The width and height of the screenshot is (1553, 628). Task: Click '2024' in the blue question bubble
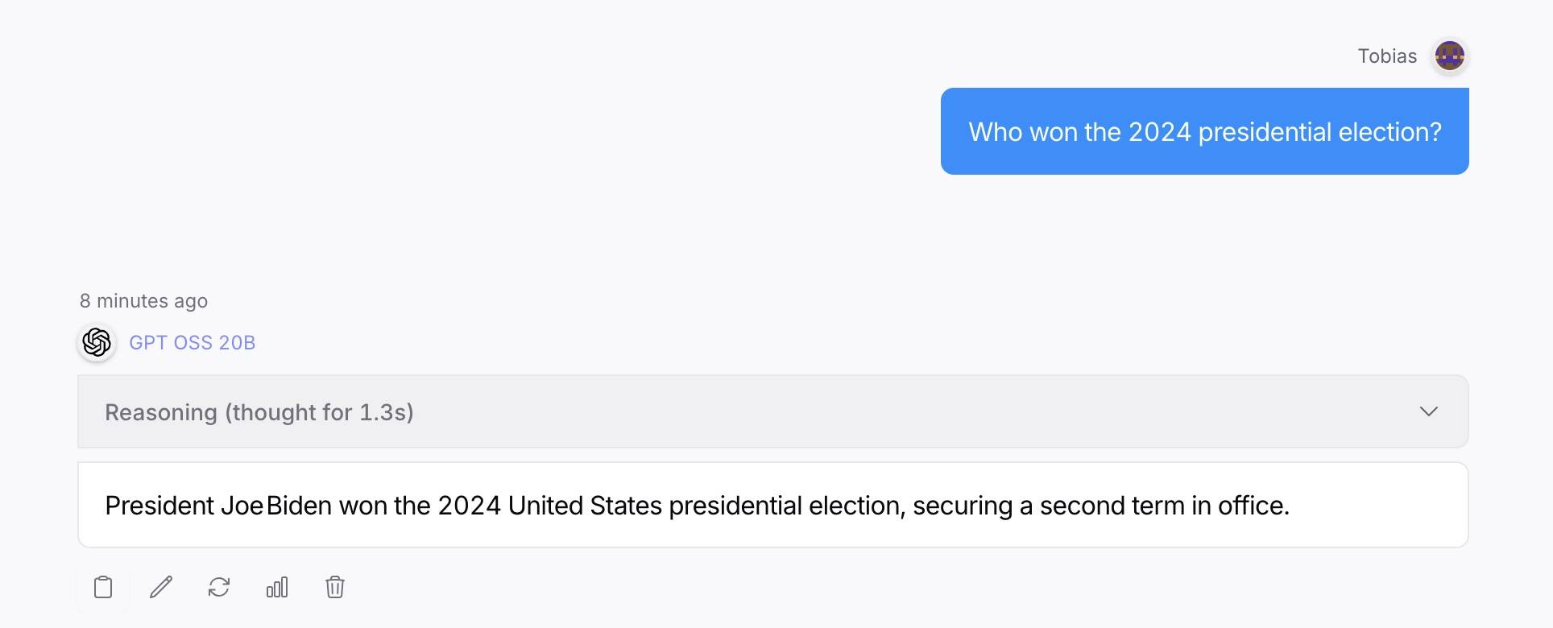1159,132
